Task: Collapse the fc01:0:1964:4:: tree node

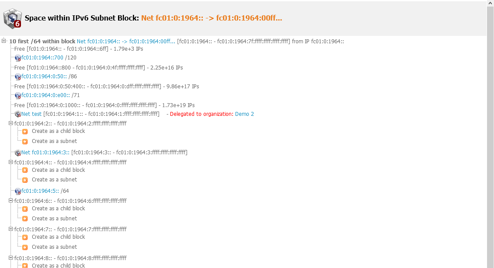Action: 11,162
